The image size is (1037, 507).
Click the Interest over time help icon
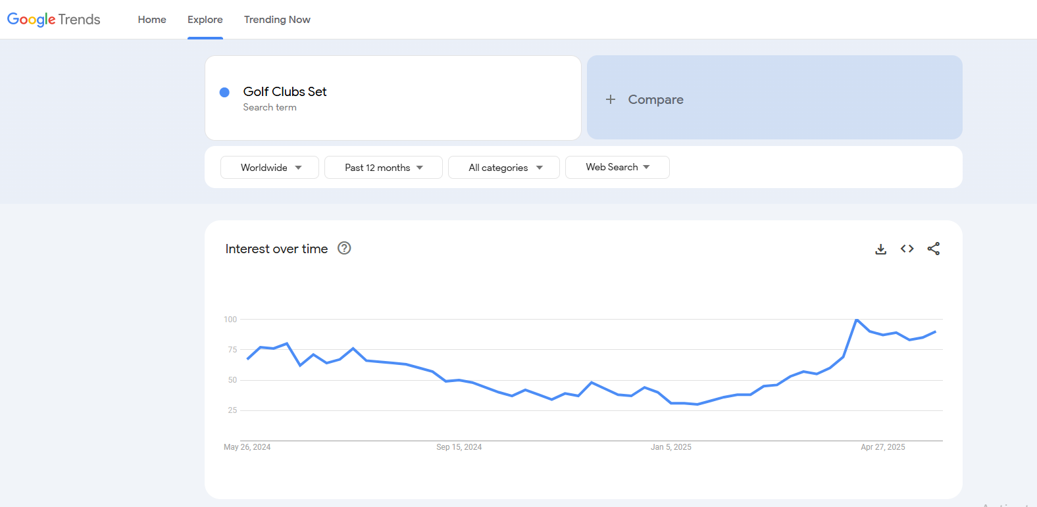(x=344, y=248)
